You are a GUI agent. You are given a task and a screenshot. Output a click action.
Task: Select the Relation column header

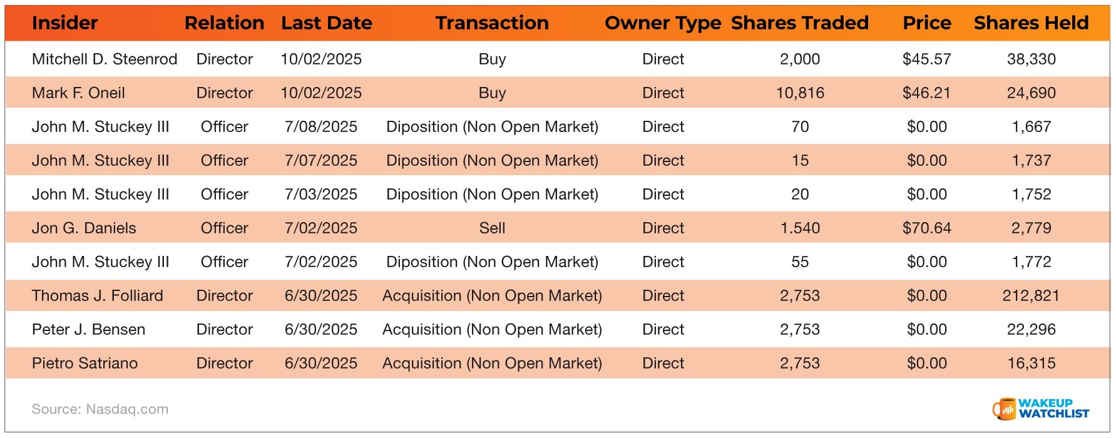click(x=224, y=23)
